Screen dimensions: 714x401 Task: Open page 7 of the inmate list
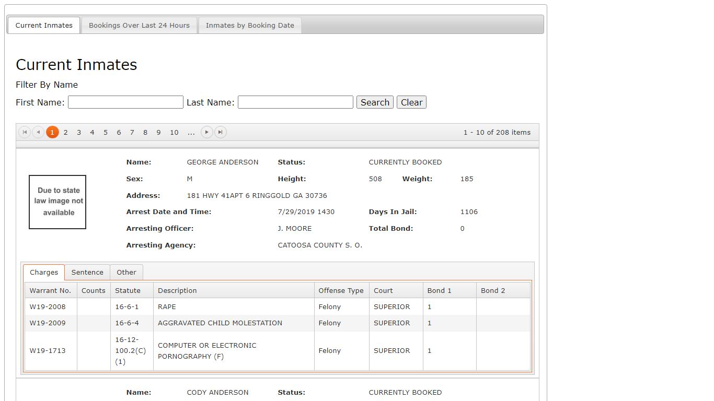132,133
